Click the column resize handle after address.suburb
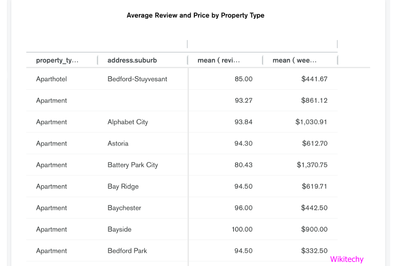 coord(187,60)
